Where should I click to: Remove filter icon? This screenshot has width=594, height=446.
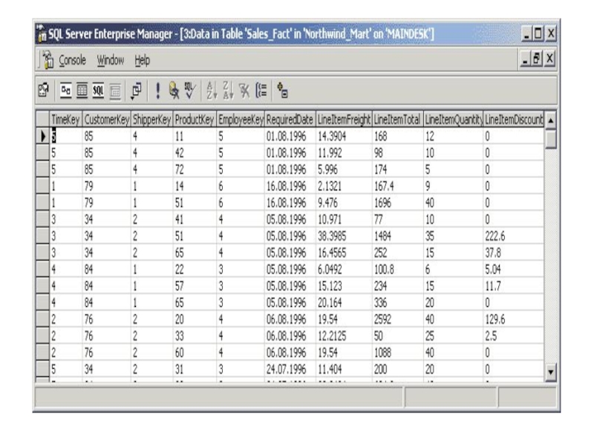coord(244,91)
